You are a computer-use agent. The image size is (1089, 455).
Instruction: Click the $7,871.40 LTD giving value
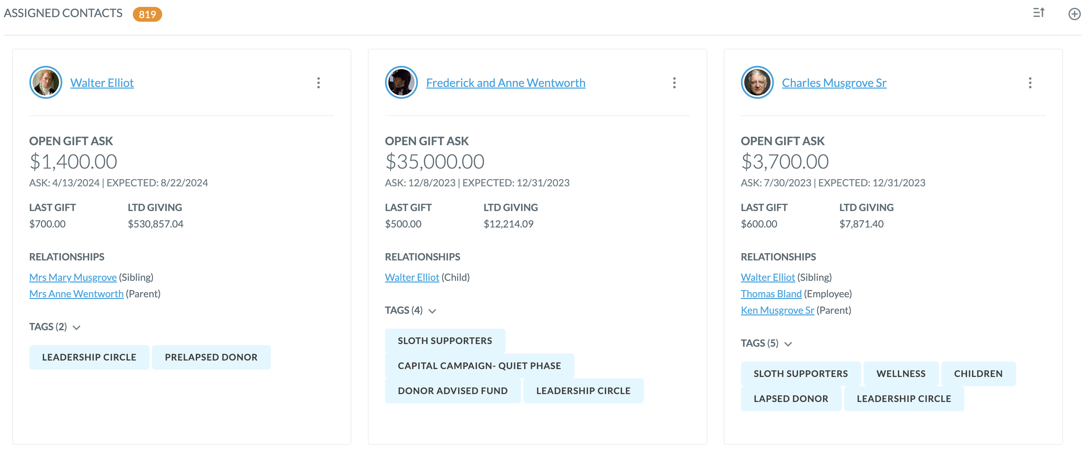861,224
